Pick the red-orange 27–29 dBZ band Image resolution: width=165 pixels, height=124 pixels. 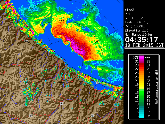(142, 69)
